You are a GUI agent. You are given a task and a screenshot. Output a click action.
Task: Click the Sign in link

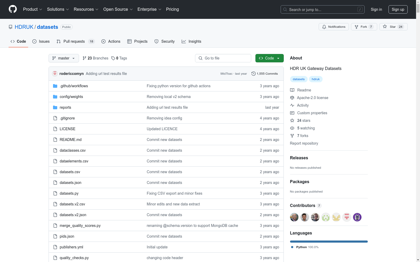[x=376, y=9]
